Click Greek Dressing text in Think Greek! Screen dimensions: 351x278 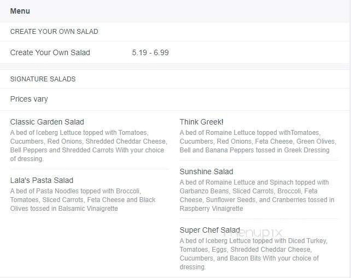pos(307,150)
